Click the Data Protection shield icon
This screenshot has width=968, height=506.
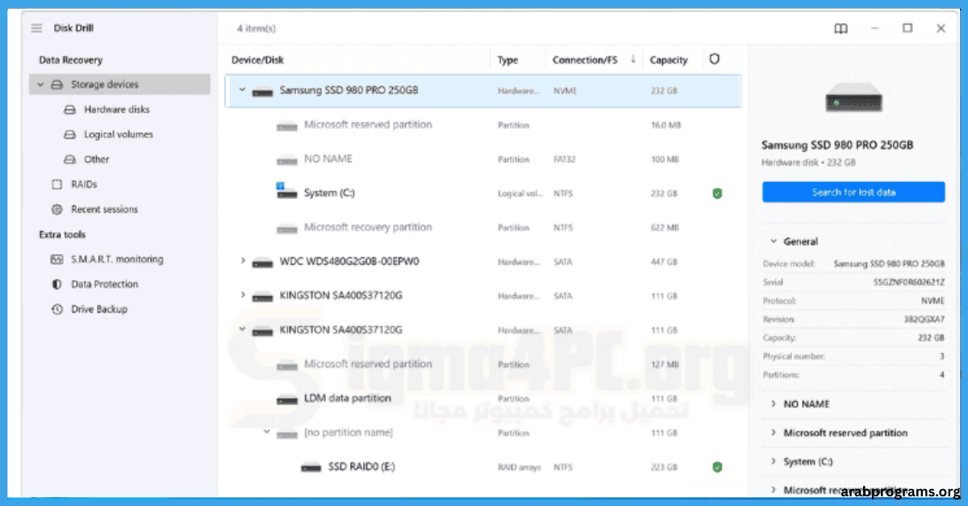coord(56,284)
